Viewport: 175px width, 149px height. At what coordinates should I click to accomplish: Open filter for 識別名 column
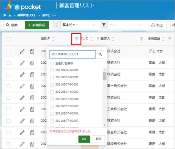(76, 39)
